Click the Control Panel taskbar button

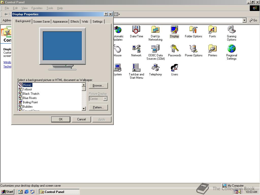pyautogui.click(x=59, y=192)
